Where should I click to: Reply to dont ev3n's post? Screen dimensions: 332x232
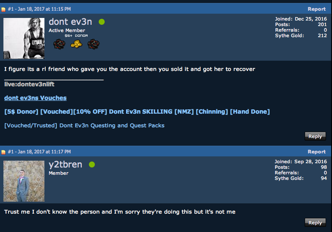tap(315, 136)
